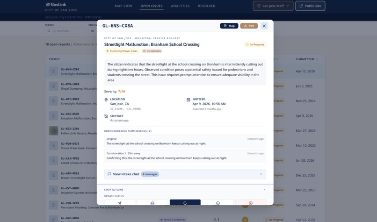Go to the Analytics tab

[181, 6]
